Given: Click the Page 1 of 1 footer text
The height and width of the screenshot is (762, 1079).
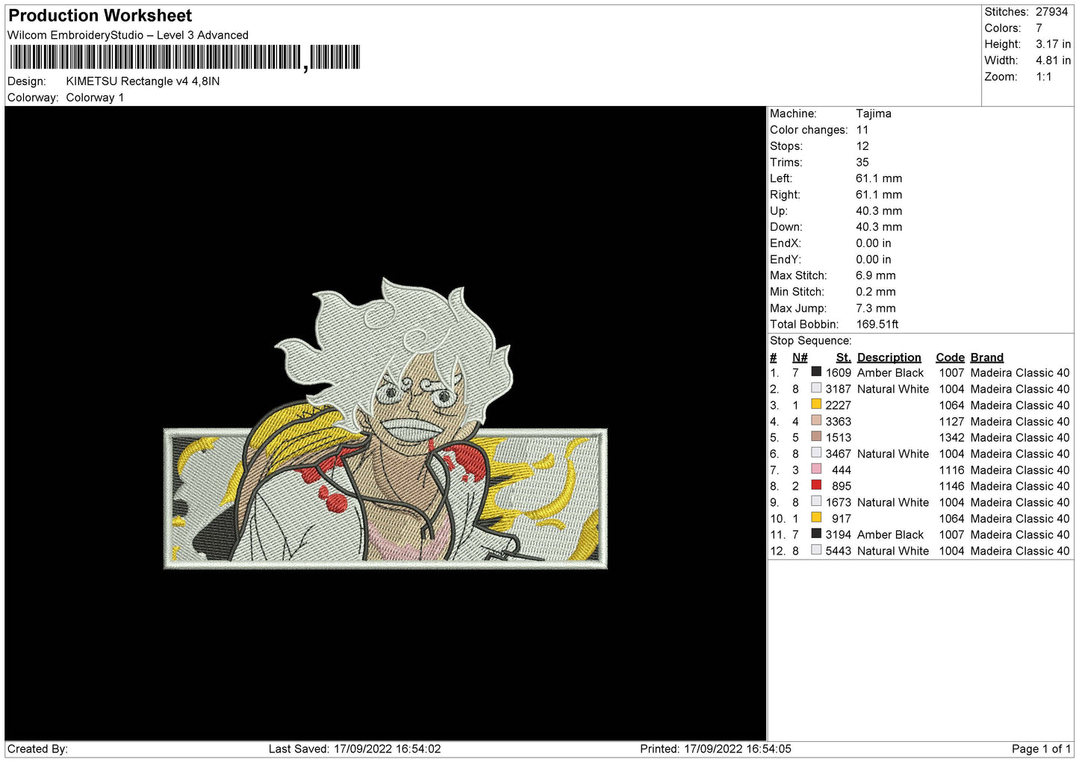Looking at the screenshot, I should 1041,749.
